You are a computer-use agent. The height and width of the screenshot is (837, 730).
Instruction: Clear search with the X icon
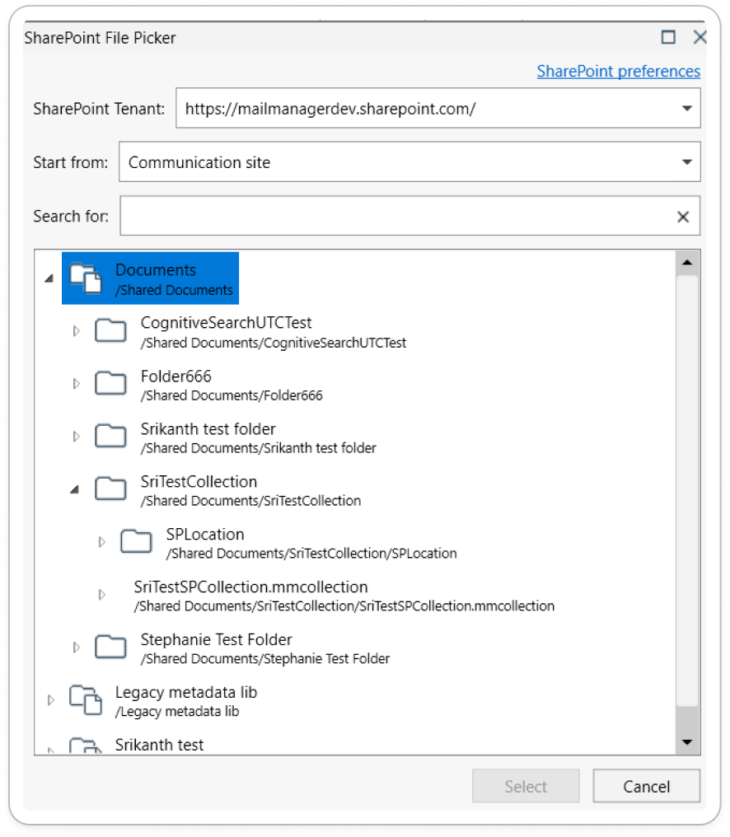(683, 217)
